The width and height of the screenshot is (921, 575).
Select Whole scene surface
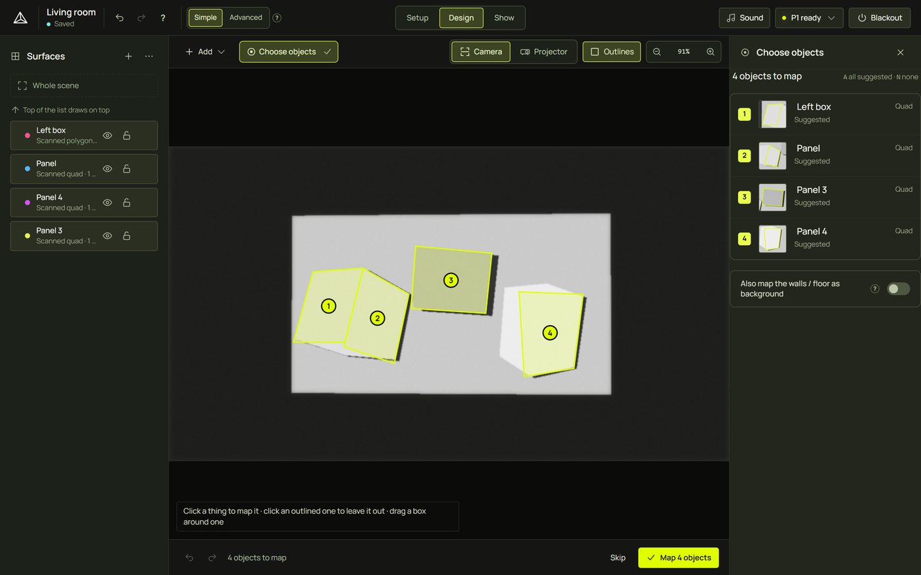pyautogui.click(x=84, y=85)
